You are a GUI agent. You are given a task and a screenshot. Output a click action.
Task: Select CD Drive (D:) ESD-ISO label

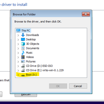click(x=39, y=66)
